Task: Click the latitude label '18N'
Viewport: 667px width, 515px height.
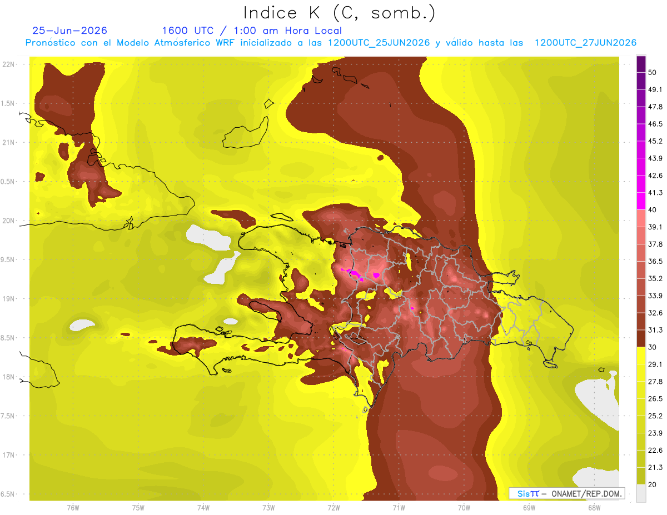Action: click(8, 377)
